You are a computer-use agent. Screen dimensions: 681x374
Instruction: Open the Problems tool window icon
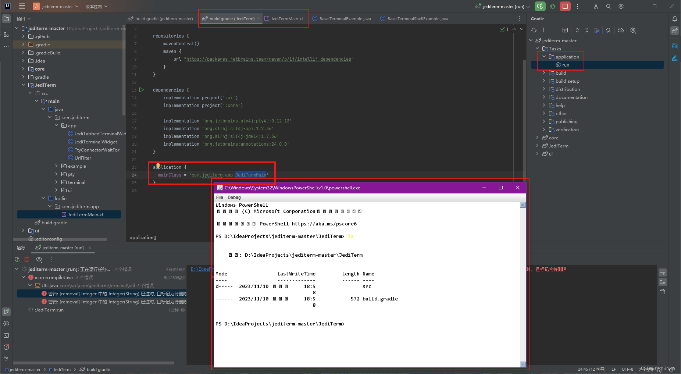(x=6, y=347)
